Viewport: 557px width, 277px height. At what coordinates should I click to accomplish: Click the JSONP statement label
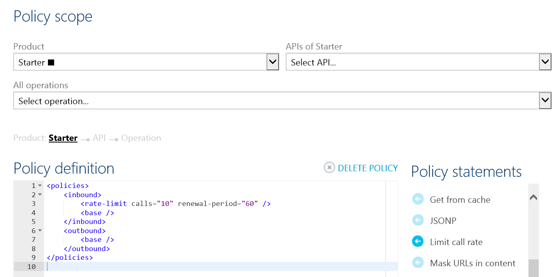click(x=443, y=221)
